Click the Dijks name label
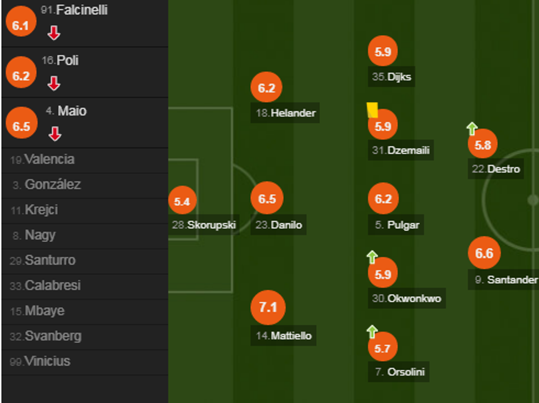The height and width of the screenshot is (403, 539). [391, 77]
